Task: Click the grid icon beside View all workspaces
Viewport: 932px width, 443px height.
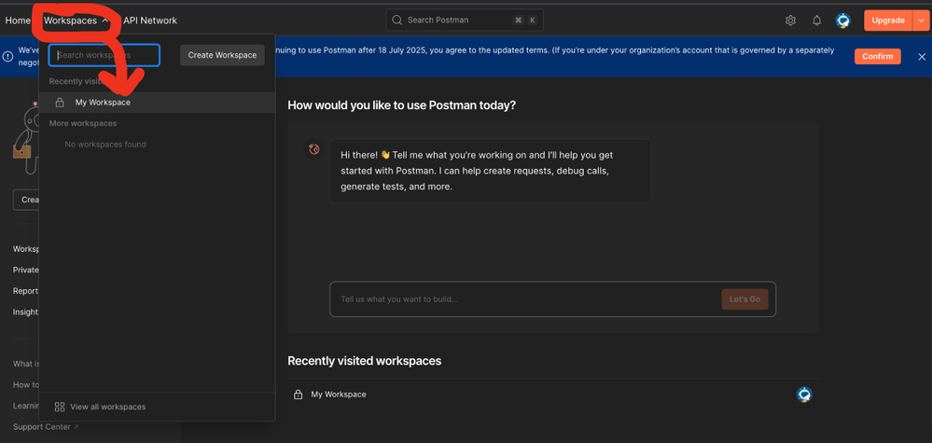Action: click(60, 407)
